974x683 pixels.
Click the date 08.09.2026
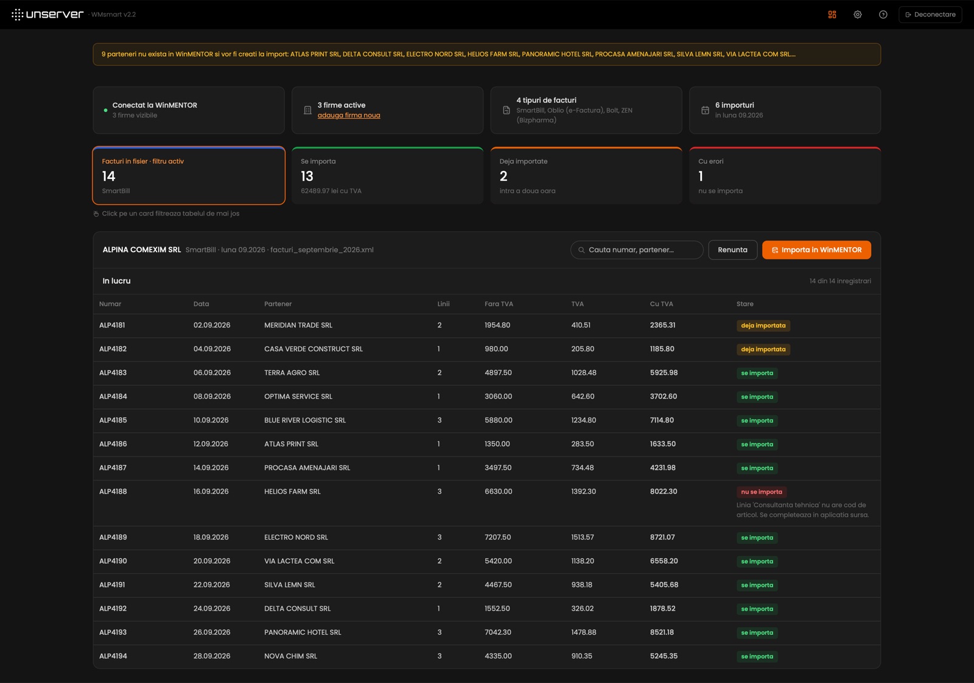click(x=212, y=397)
